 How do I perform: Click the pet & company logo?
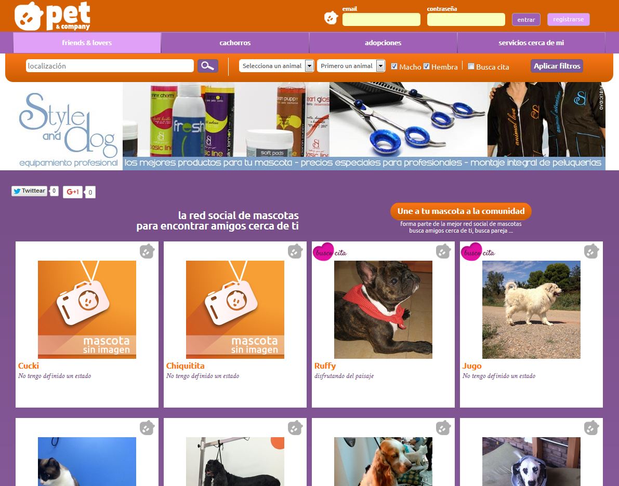[x=52, y=17]
